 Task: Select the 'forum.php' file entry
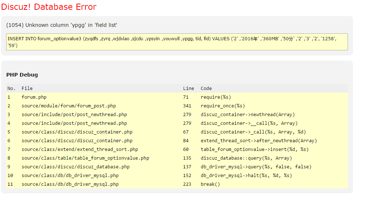tap(34, 97)
